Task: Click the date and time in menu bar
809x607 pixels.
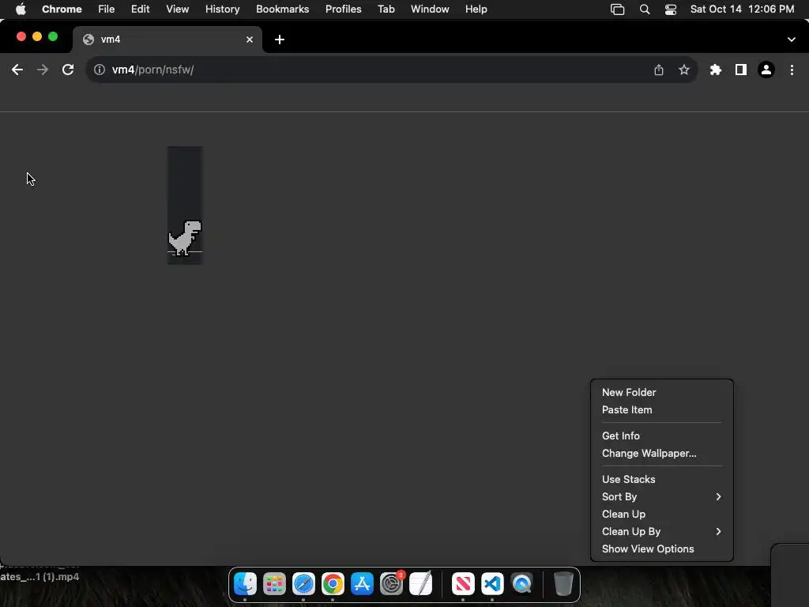Action: (x=743, y=9)
